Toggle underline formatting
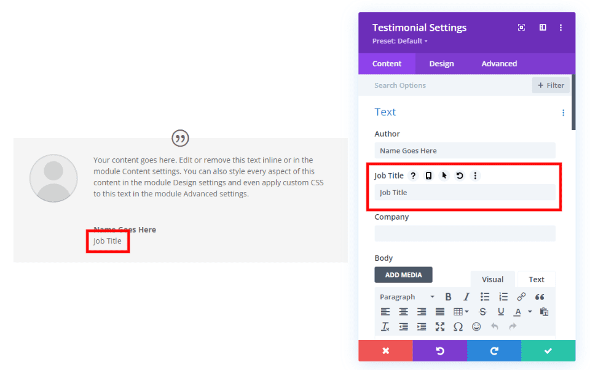Screen dimensions: 590x370 click(x=501, y=312)
